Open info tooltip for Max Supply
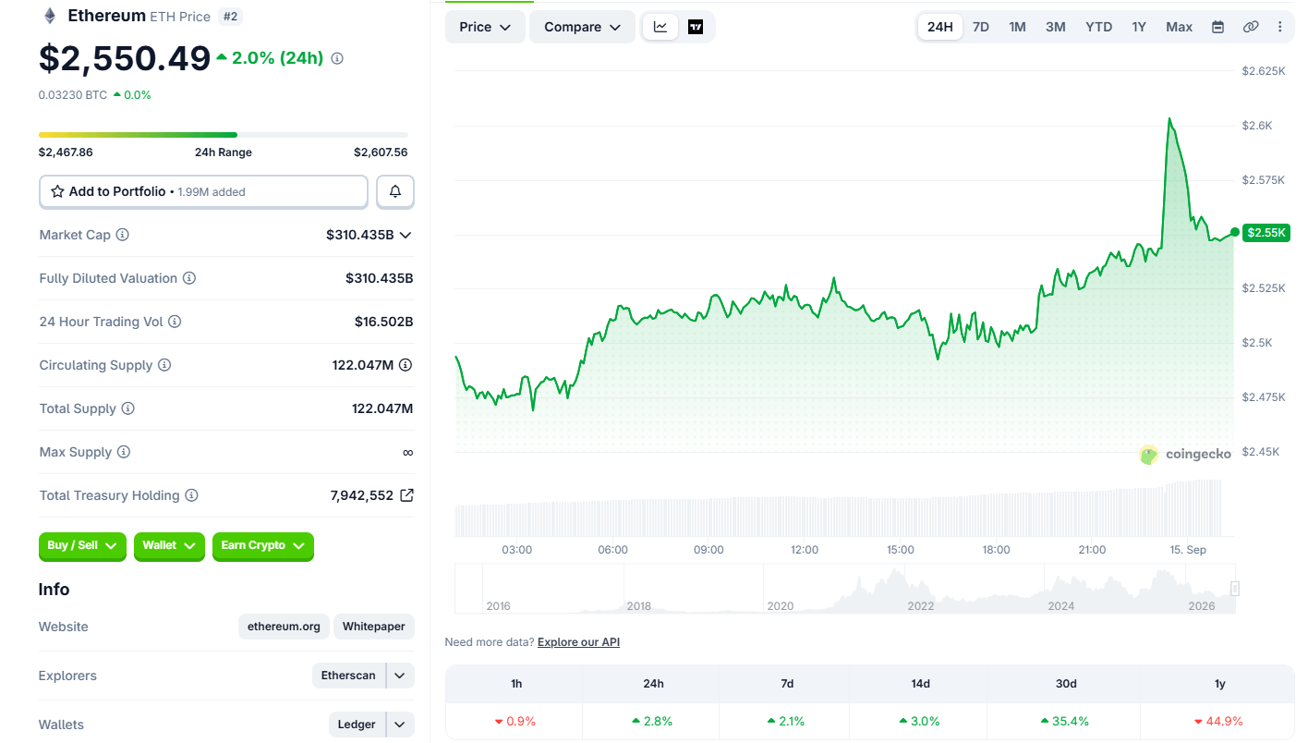 pyautogui.click(x=124, y=452)
